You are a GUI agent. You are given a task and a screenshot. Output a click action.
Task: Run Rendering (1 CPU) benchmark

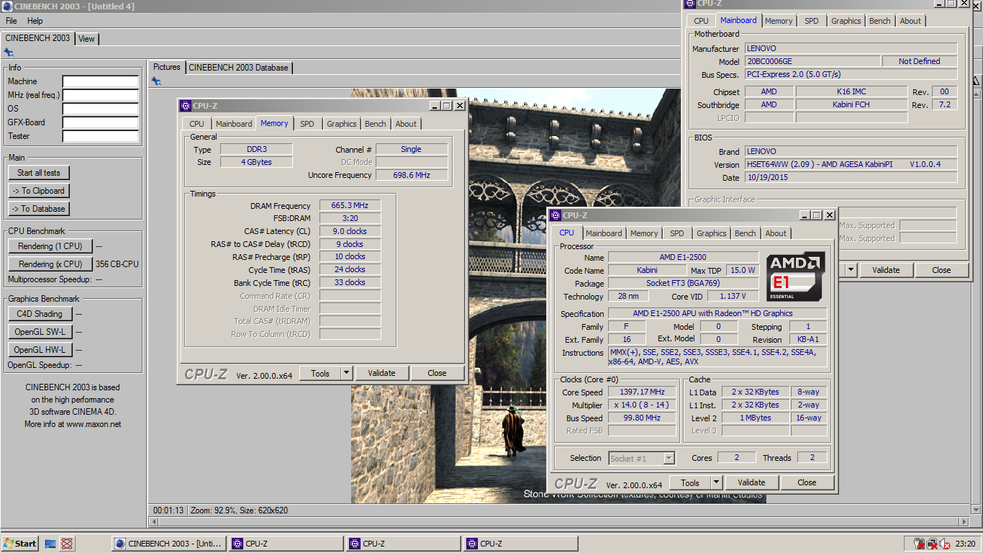(50, 246)
